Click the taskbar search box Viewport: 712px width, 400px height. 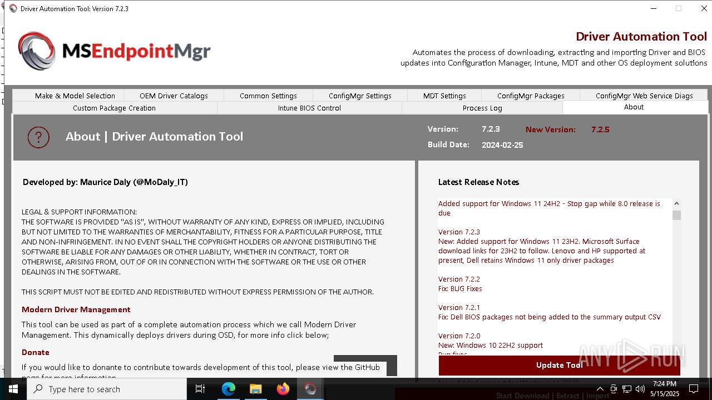point(106,389)
